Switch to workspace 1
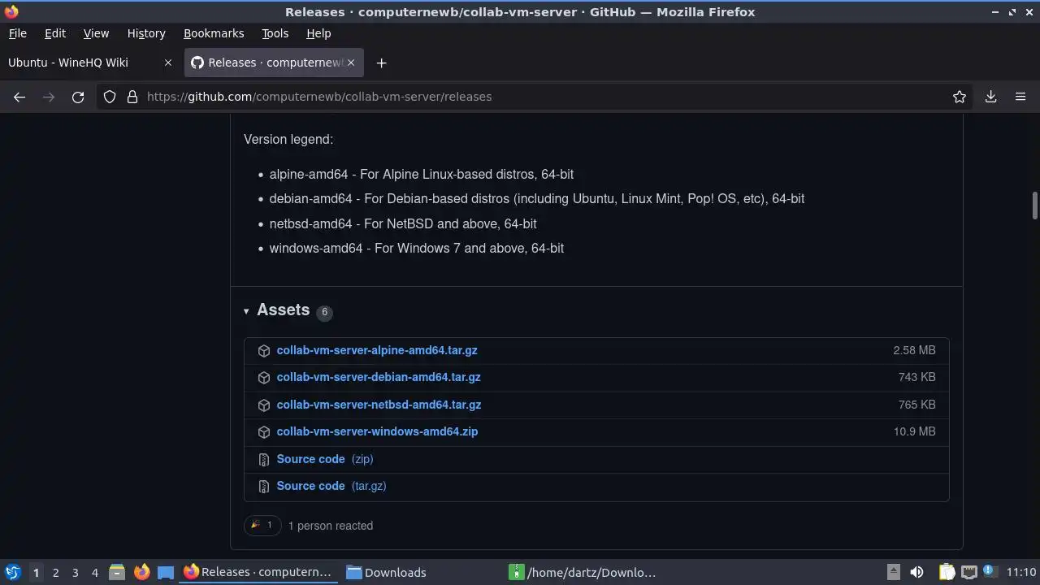Screen dimensions: 1040x585 [x=36, y=572]
